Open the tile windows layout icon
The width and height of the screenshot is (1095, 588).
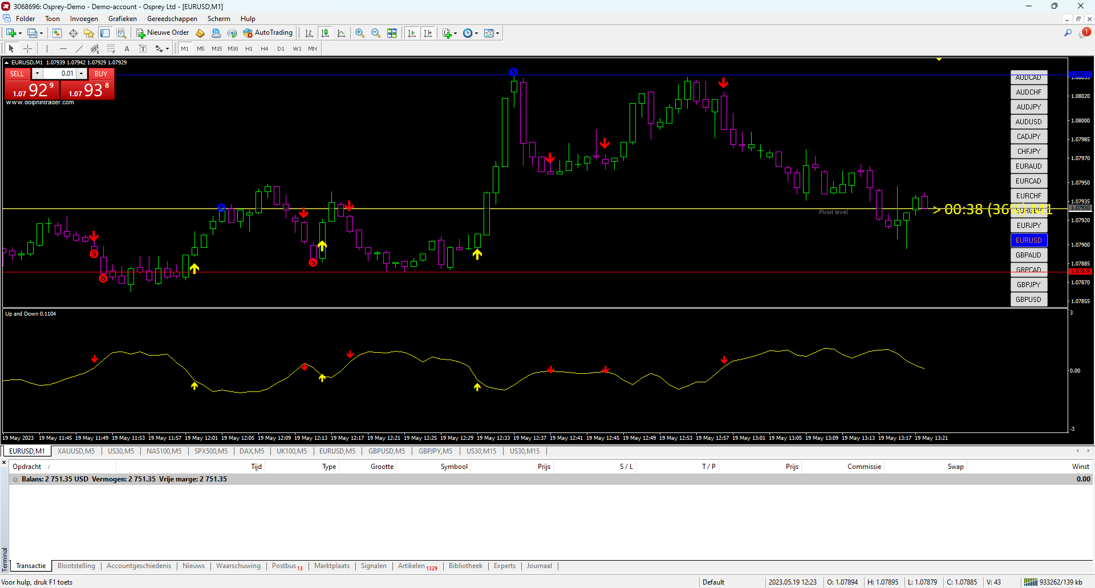click(x=392, y=33)
